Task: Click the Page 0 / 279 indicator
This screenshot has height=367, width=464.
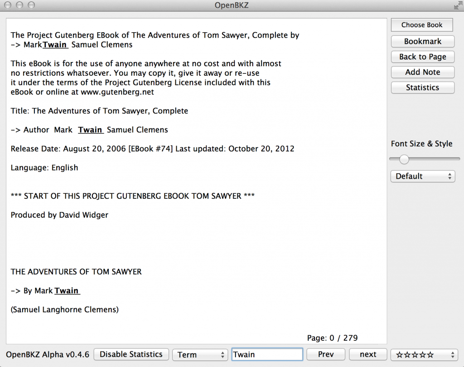Action: [x=332, y=338]
